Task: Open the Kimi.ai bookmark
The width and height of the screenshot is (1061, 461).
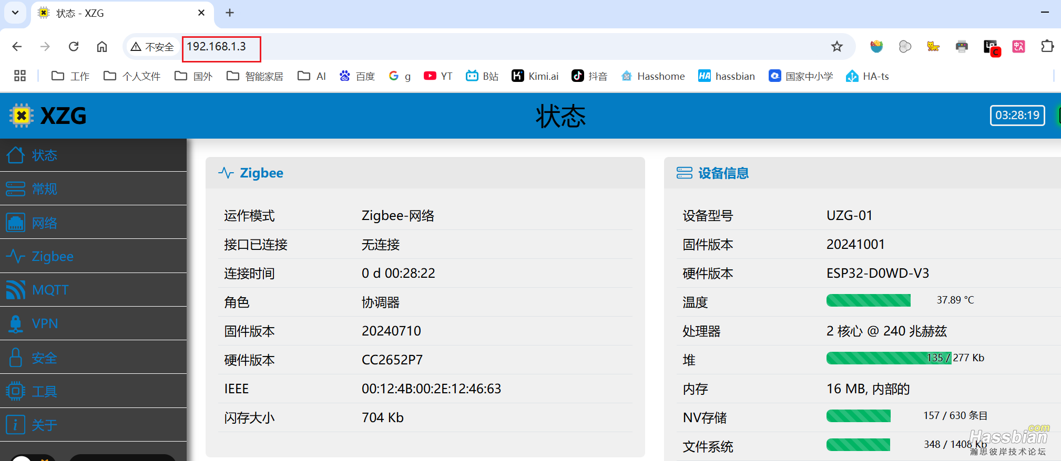Action: click(535, 76)
